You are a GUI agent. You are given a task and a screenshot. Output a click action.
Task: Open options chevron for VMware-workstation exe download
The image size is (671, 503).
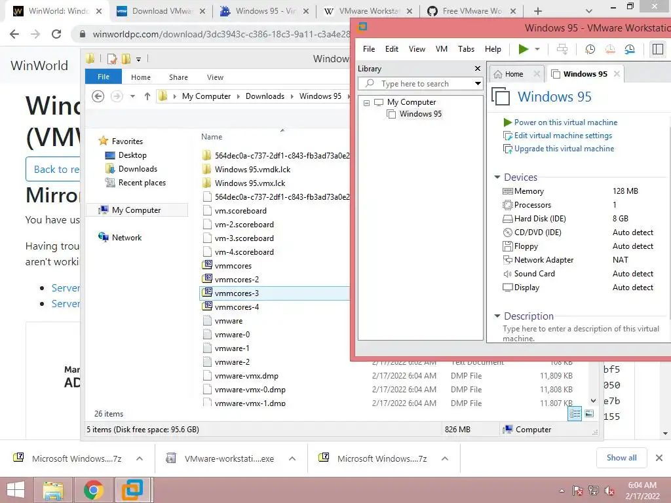(x=292, y=458)
